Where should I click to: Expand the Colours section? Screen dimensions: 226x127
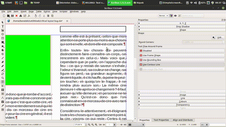(182, 101)
